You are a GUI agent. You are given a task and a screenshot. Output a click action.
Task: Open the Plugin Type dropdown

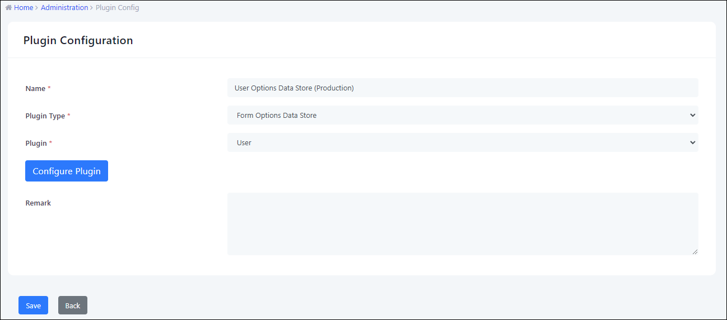pos(463,115)
